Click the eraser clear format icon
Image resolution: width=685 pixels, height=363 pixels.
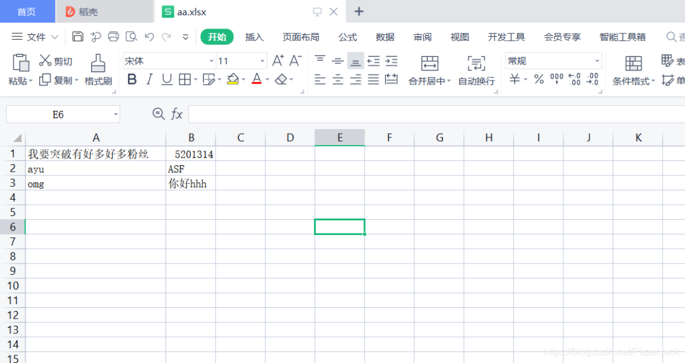[x=282, y=79]
